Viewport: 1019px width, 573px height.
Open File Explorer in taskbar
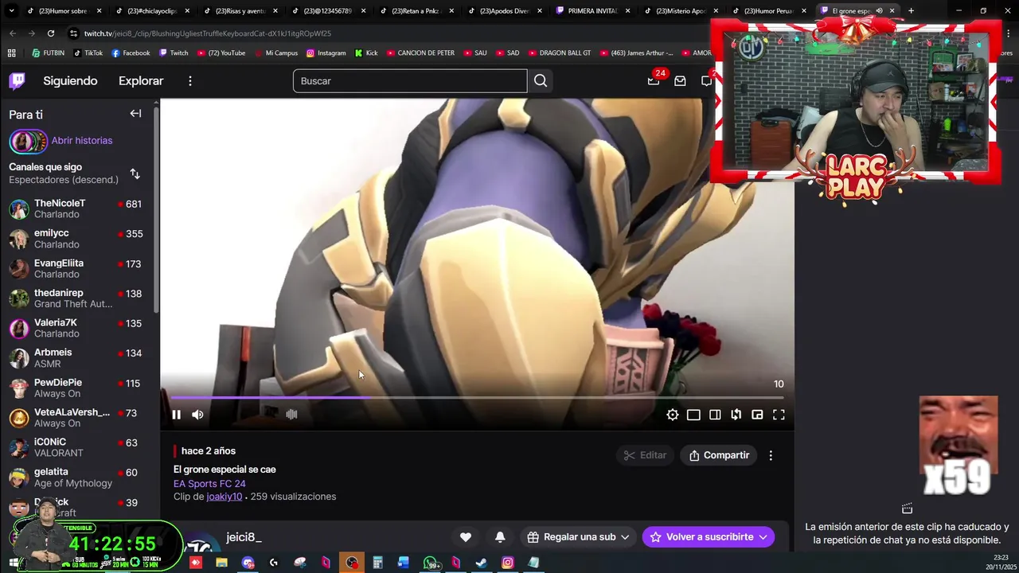[x=221, y=563]
